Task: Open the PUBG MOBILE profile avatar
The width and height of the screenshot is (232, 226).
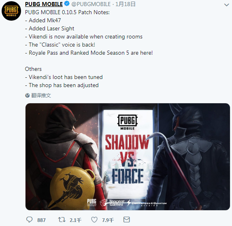Action: [11, 11]
